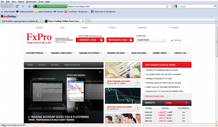Expand the Trading Account menu
The width and height of the screenshot is (218, 127).
click(117, 53)
